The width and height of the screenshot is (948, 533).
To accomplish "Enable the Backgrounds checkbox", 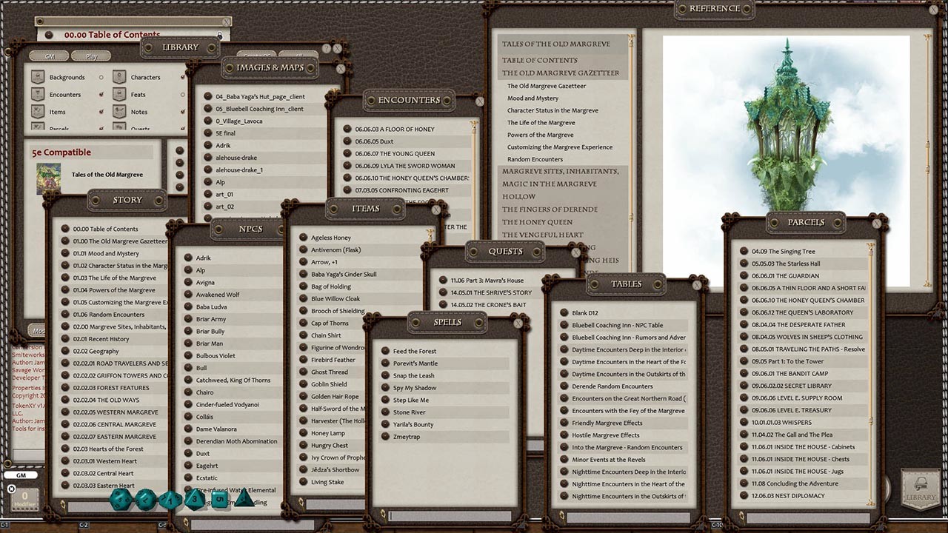I will pyautogui.click(x=101, y=77).
